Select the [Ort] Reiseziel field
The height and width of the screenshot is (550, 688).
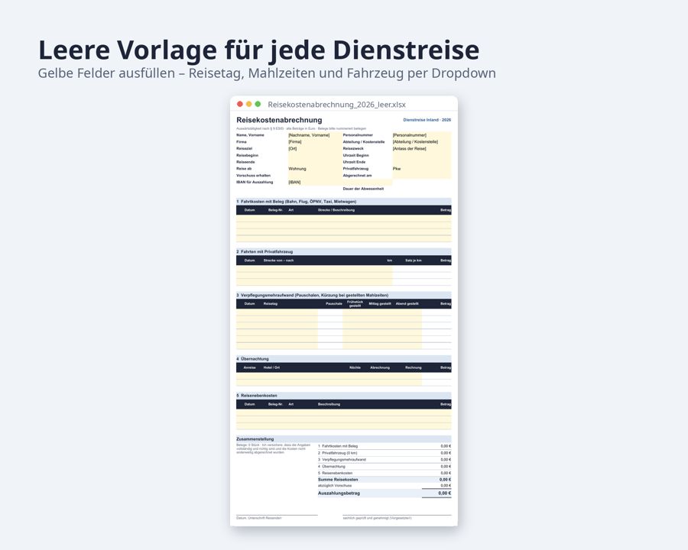315,149
